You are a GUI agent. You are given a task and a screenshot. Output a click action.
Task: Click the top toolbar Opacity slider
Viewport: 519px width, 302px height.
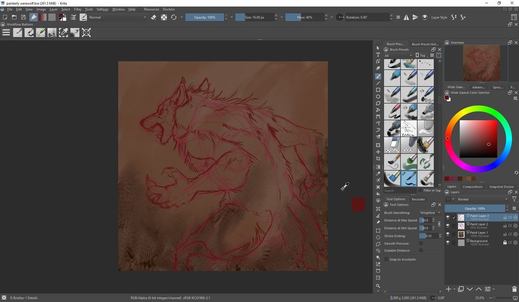pyautogui.click(x=204, y=17)
